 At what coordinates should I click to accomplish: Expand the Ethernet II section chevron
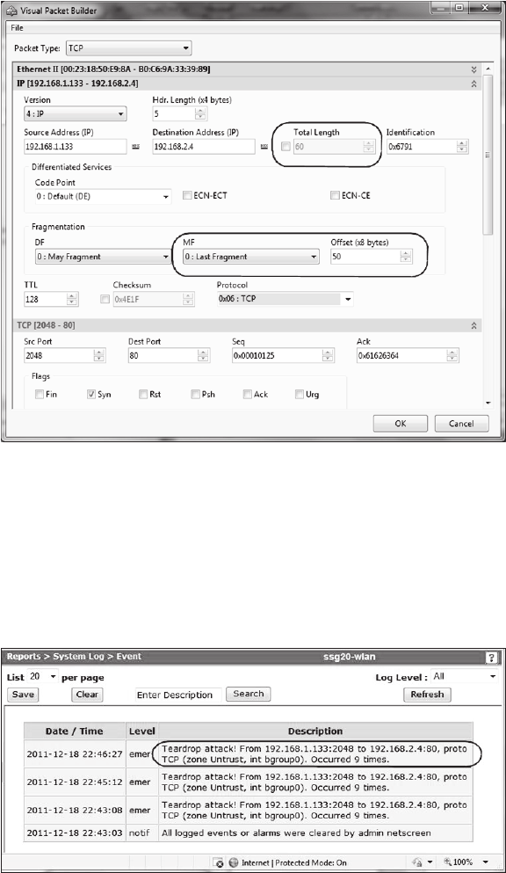473,69
